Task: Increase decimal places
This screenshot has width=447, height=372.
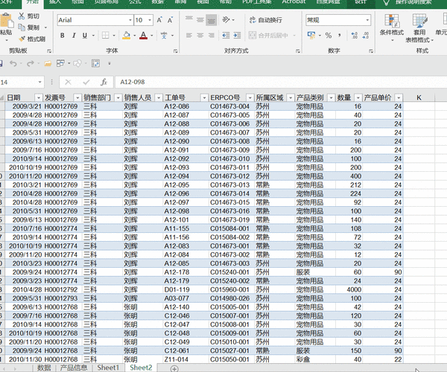Action: (x=355, y=35)
